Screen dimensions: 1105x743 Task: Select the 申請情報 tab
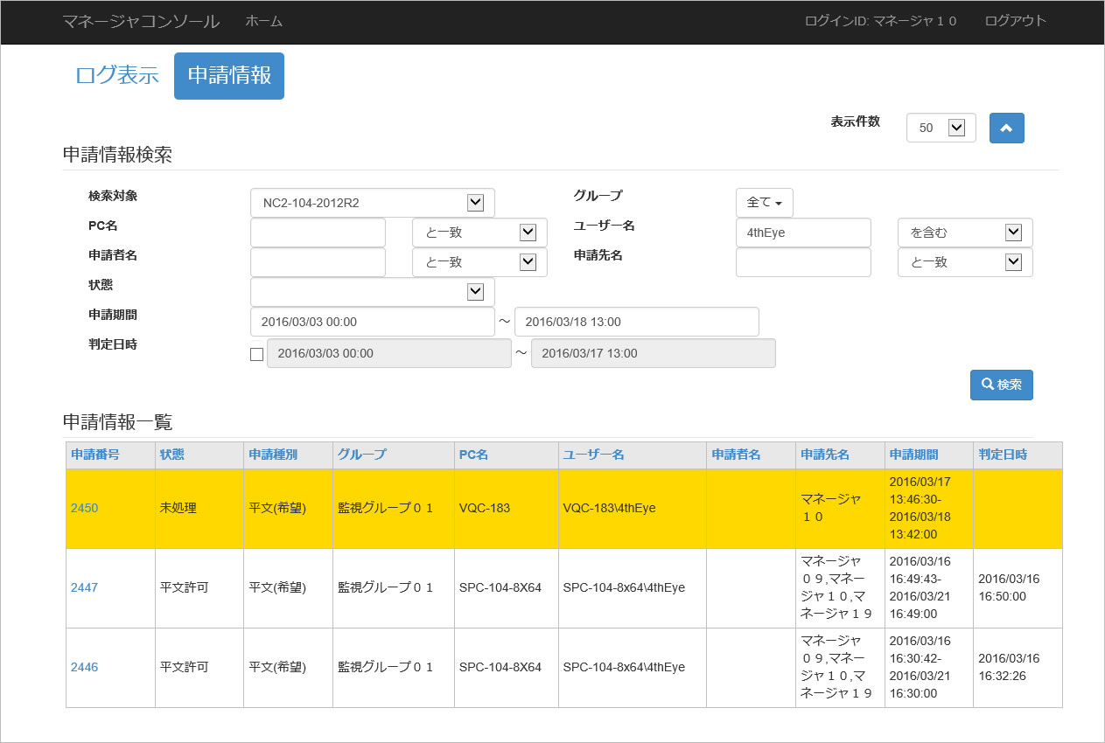pos(229,75)
